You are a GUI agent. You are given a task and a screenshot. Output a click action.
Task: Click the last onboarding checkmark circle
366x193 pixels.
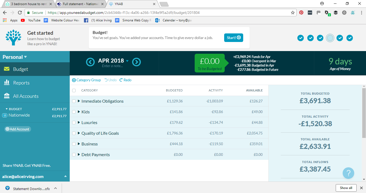point(350,38)
